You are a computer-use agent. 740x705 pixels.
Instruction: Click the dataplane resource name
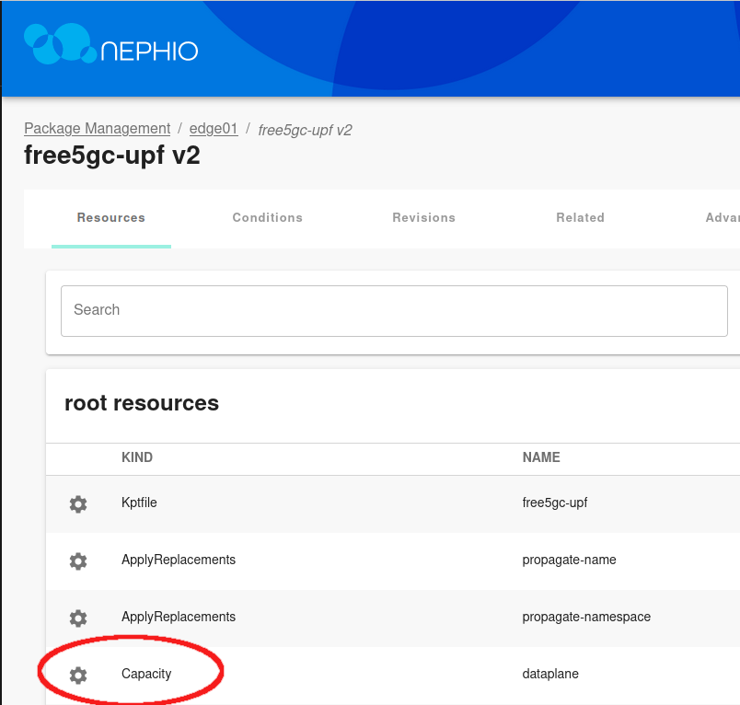(550, 674)
